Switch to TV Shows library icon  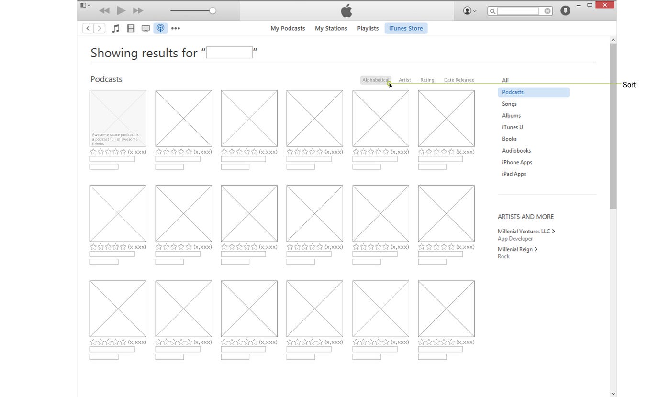tap(145, 28)
